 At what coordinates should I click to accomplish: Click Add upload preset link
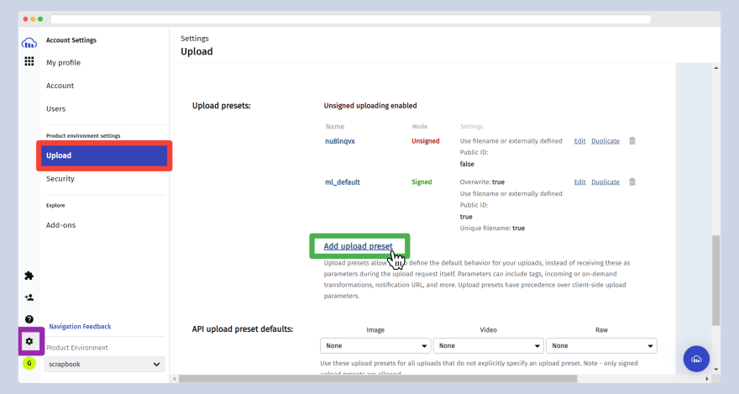point(359,246)
